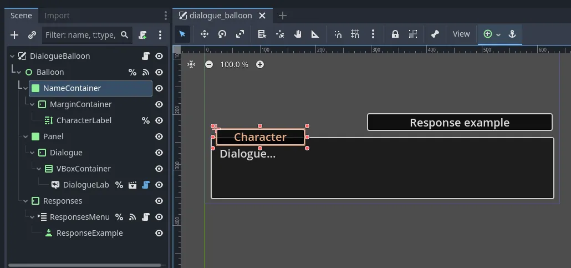Click the scene tree filter field

coord(87,35)
